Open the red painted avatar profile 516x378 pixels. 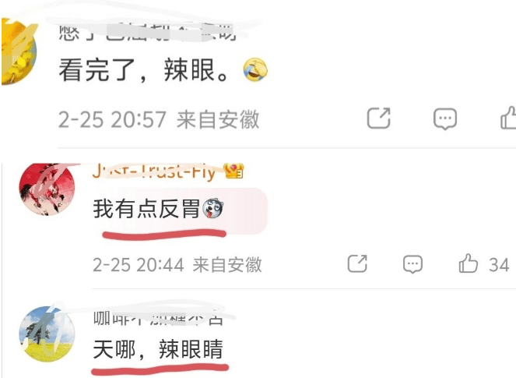point(47,189)
